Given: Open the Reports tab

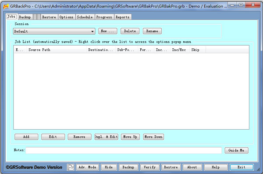Looking at the screenshot, I should (122, 17).
